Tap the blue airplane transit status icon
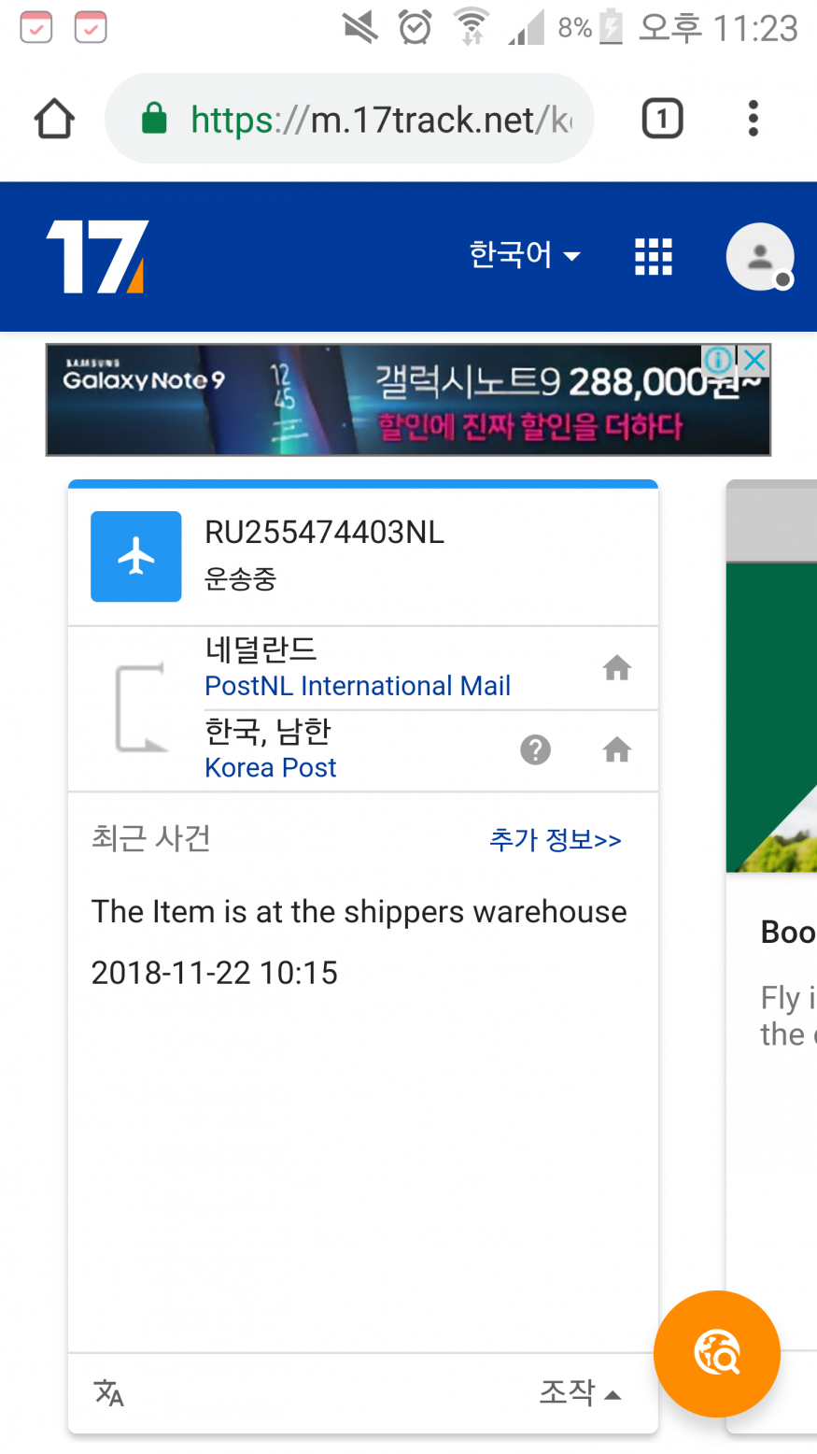The image size is (817, 1454). [x=136, y=556]
